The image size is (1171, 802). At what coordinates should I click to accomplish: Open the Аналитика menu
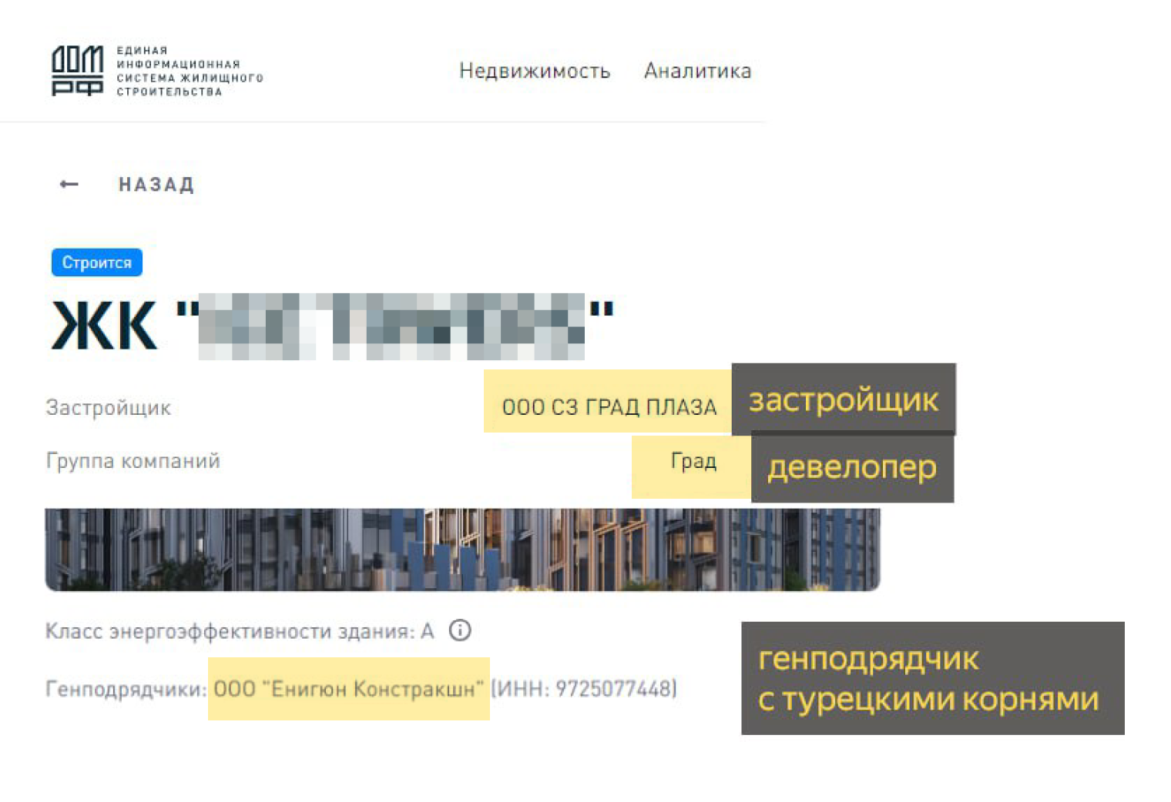[x=697, y=71]
